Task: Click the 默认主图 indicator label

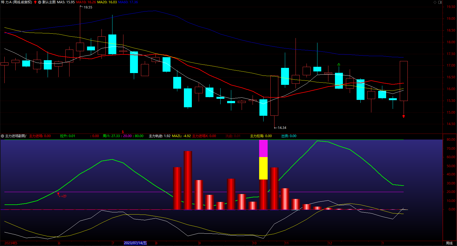Action: click(x=49, y=2)
